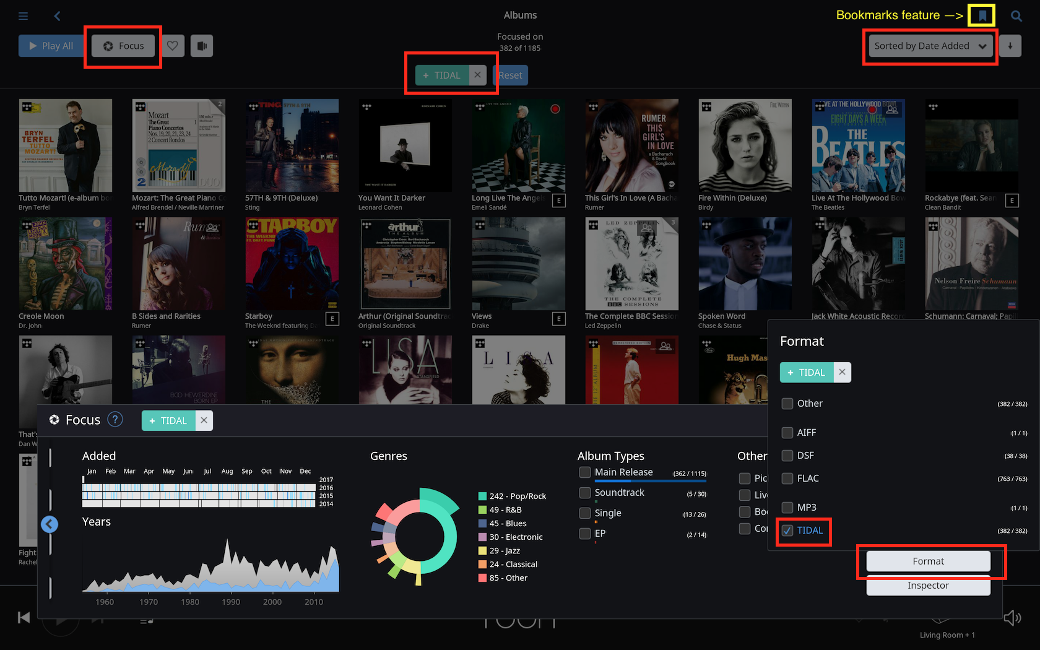Click the Inspector button
This screenshot has width=1040, height=650.
[x=929, y=586]
